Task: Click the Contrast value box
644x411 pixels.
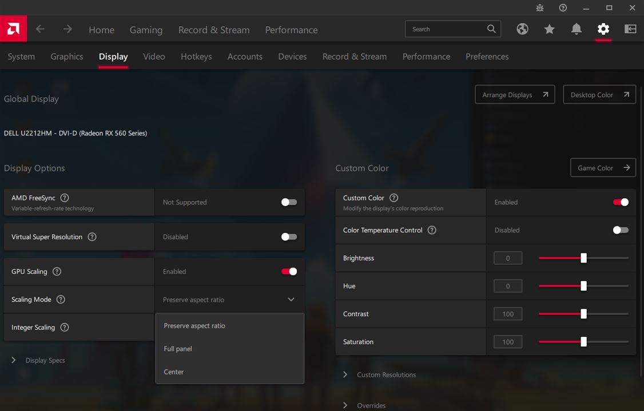Action: click(x=508, y=314)
